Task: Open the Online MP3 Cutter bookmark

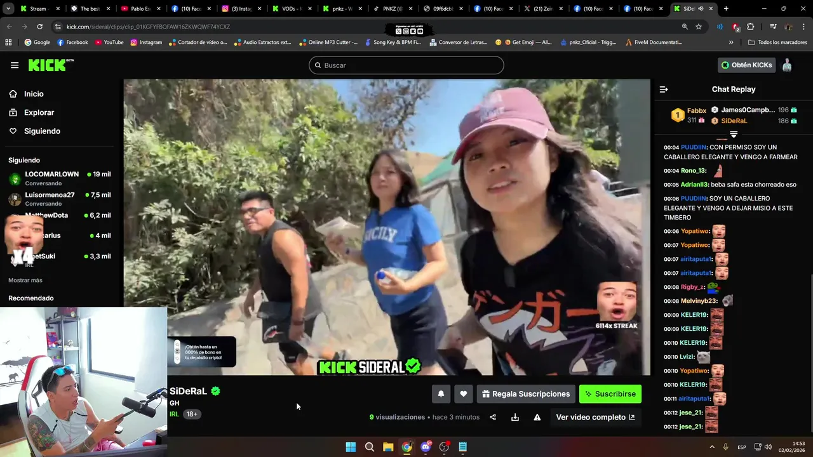Action: (328, 43)
